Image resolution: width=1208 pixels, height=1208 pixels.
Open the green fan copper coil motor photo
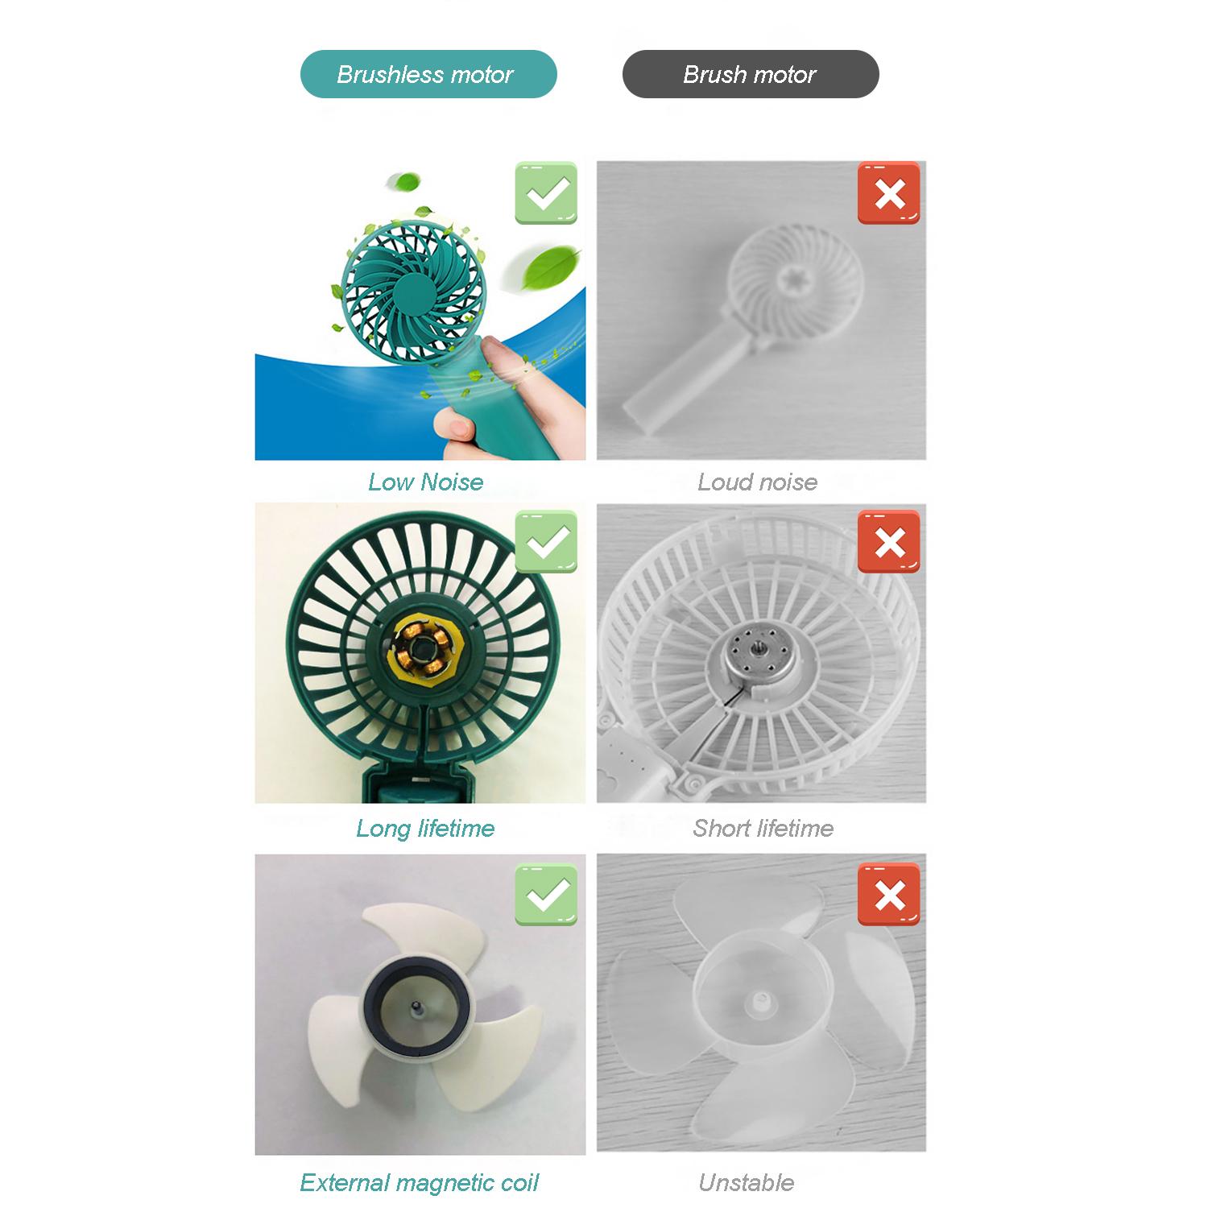tap(420, 653)
